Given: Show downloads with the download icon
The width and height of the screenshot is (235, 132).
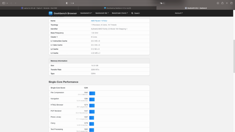Looking at the screenshot, I should [218, 3].
